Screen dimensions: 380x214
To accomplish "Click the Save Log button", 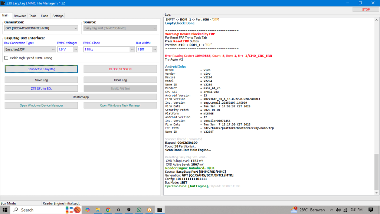I will (x=41, y=80).
